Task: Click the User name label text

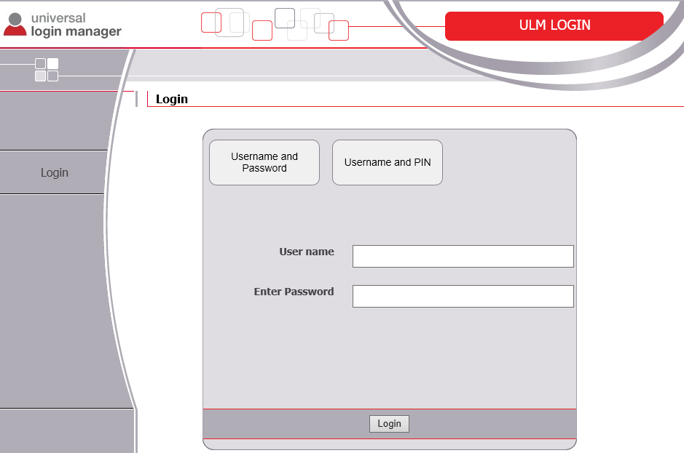Action: click(x=307, y=252)
